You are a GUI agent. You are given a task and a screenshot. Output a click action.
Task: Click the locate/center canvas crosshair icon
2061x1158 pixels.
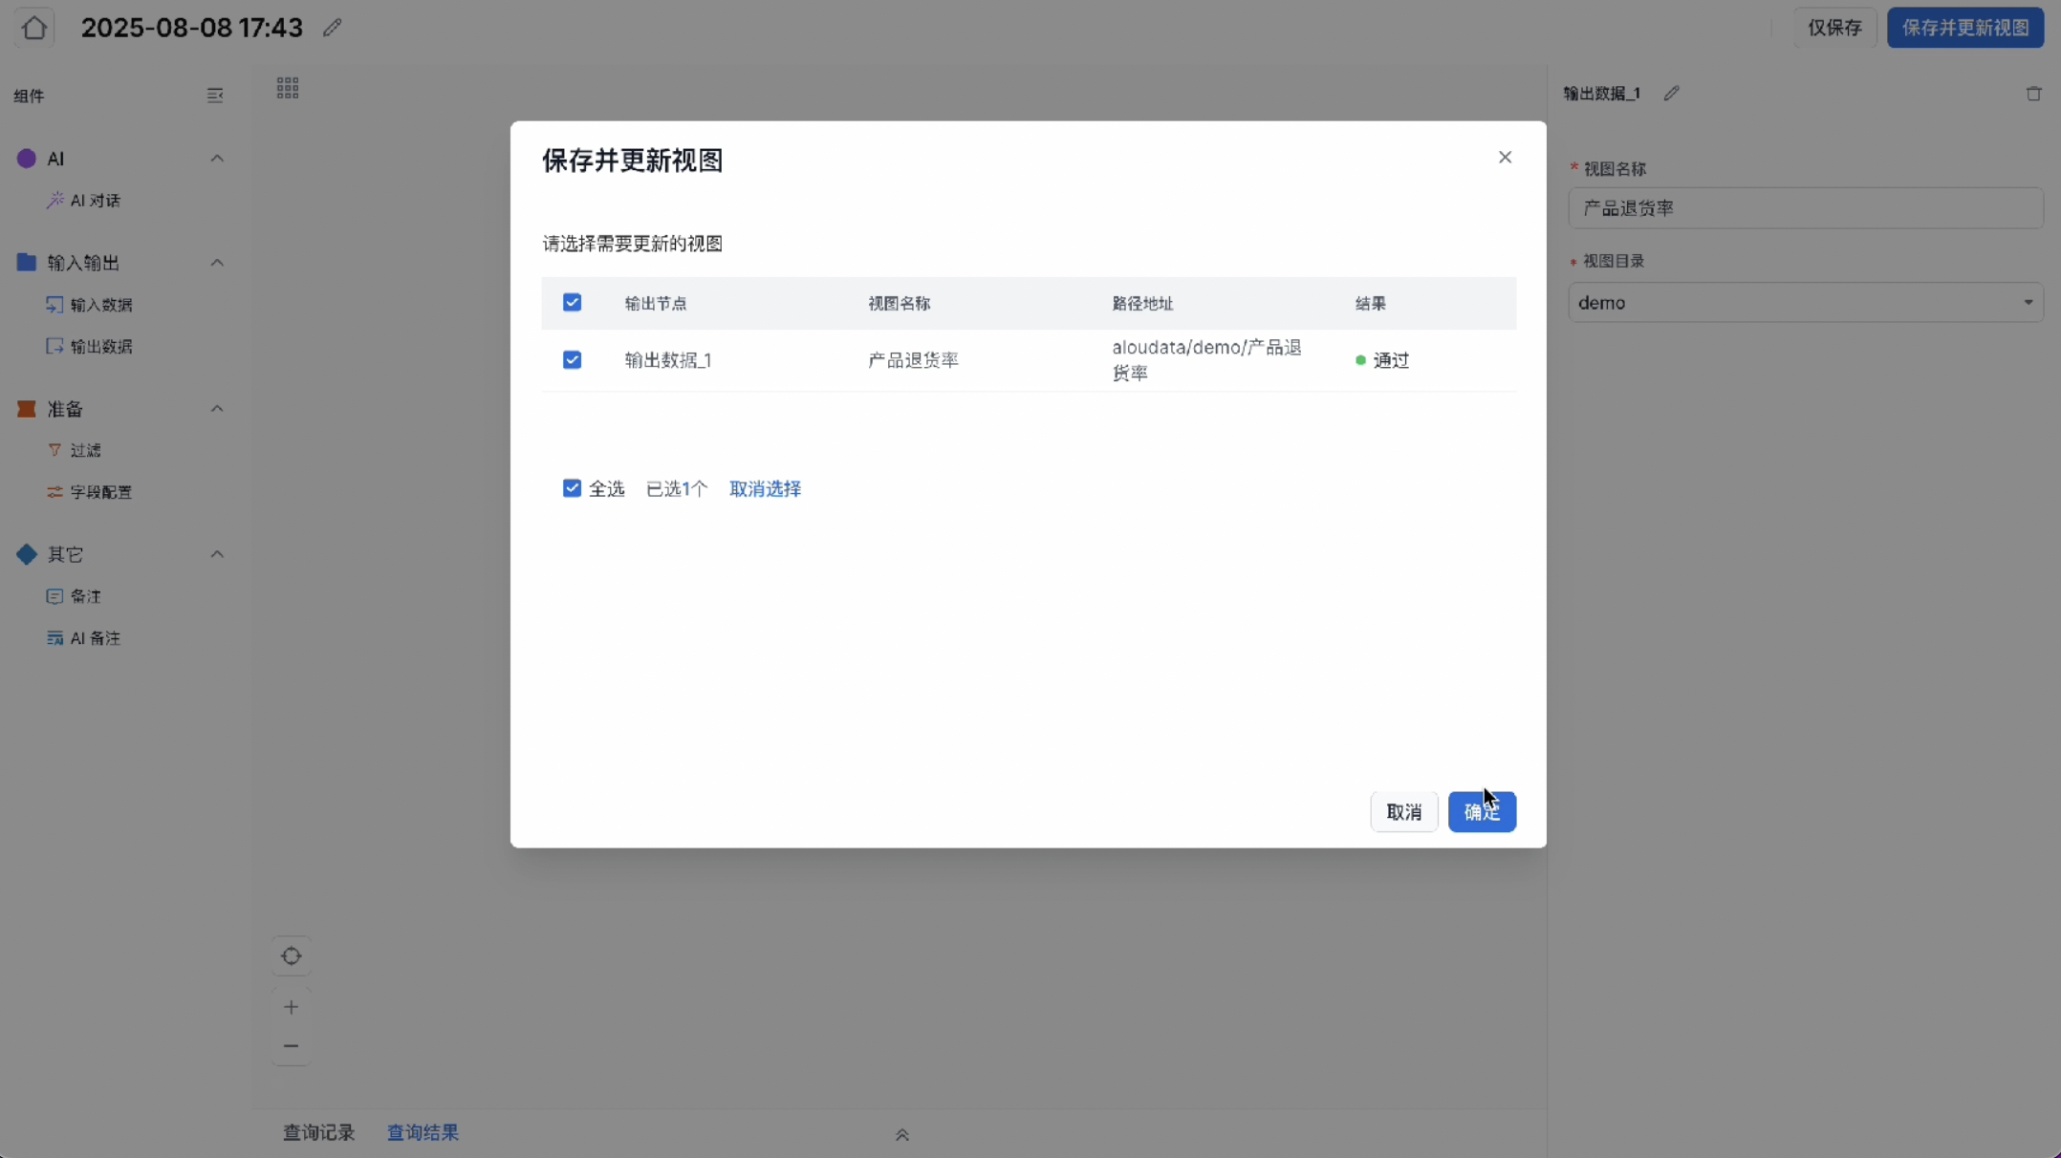coord(292,956)
